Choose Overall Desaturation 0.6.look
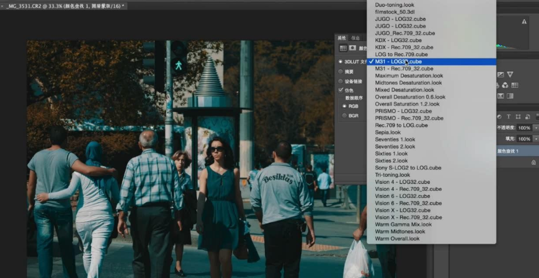 (x=432, y=97)
